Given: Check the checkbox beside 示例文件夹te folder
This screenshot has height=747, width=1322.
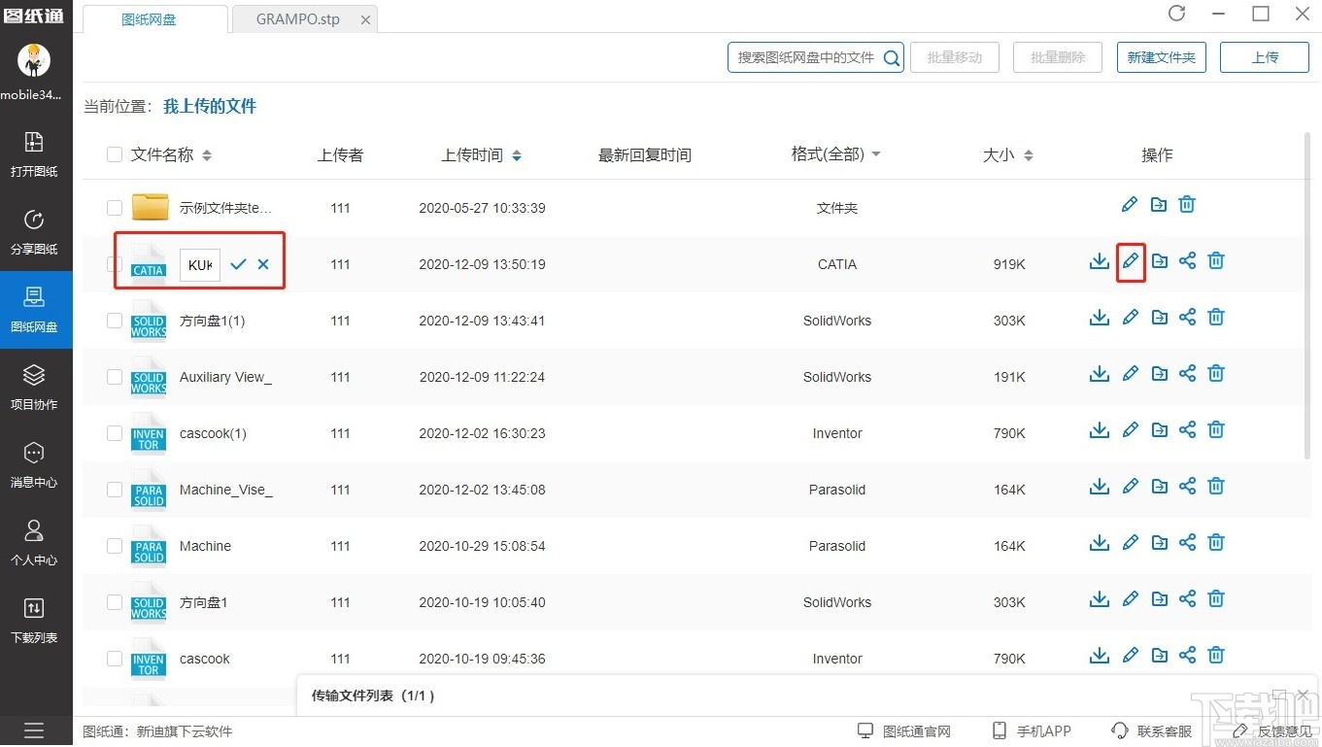Looking at the screenshot, I should (114, 207).
